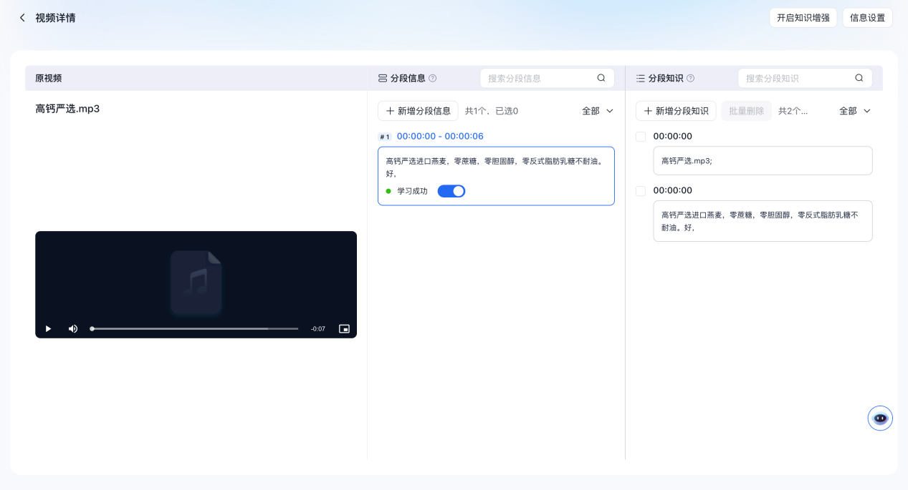Open the floating robot assistant icon

(x=880, y=418)
